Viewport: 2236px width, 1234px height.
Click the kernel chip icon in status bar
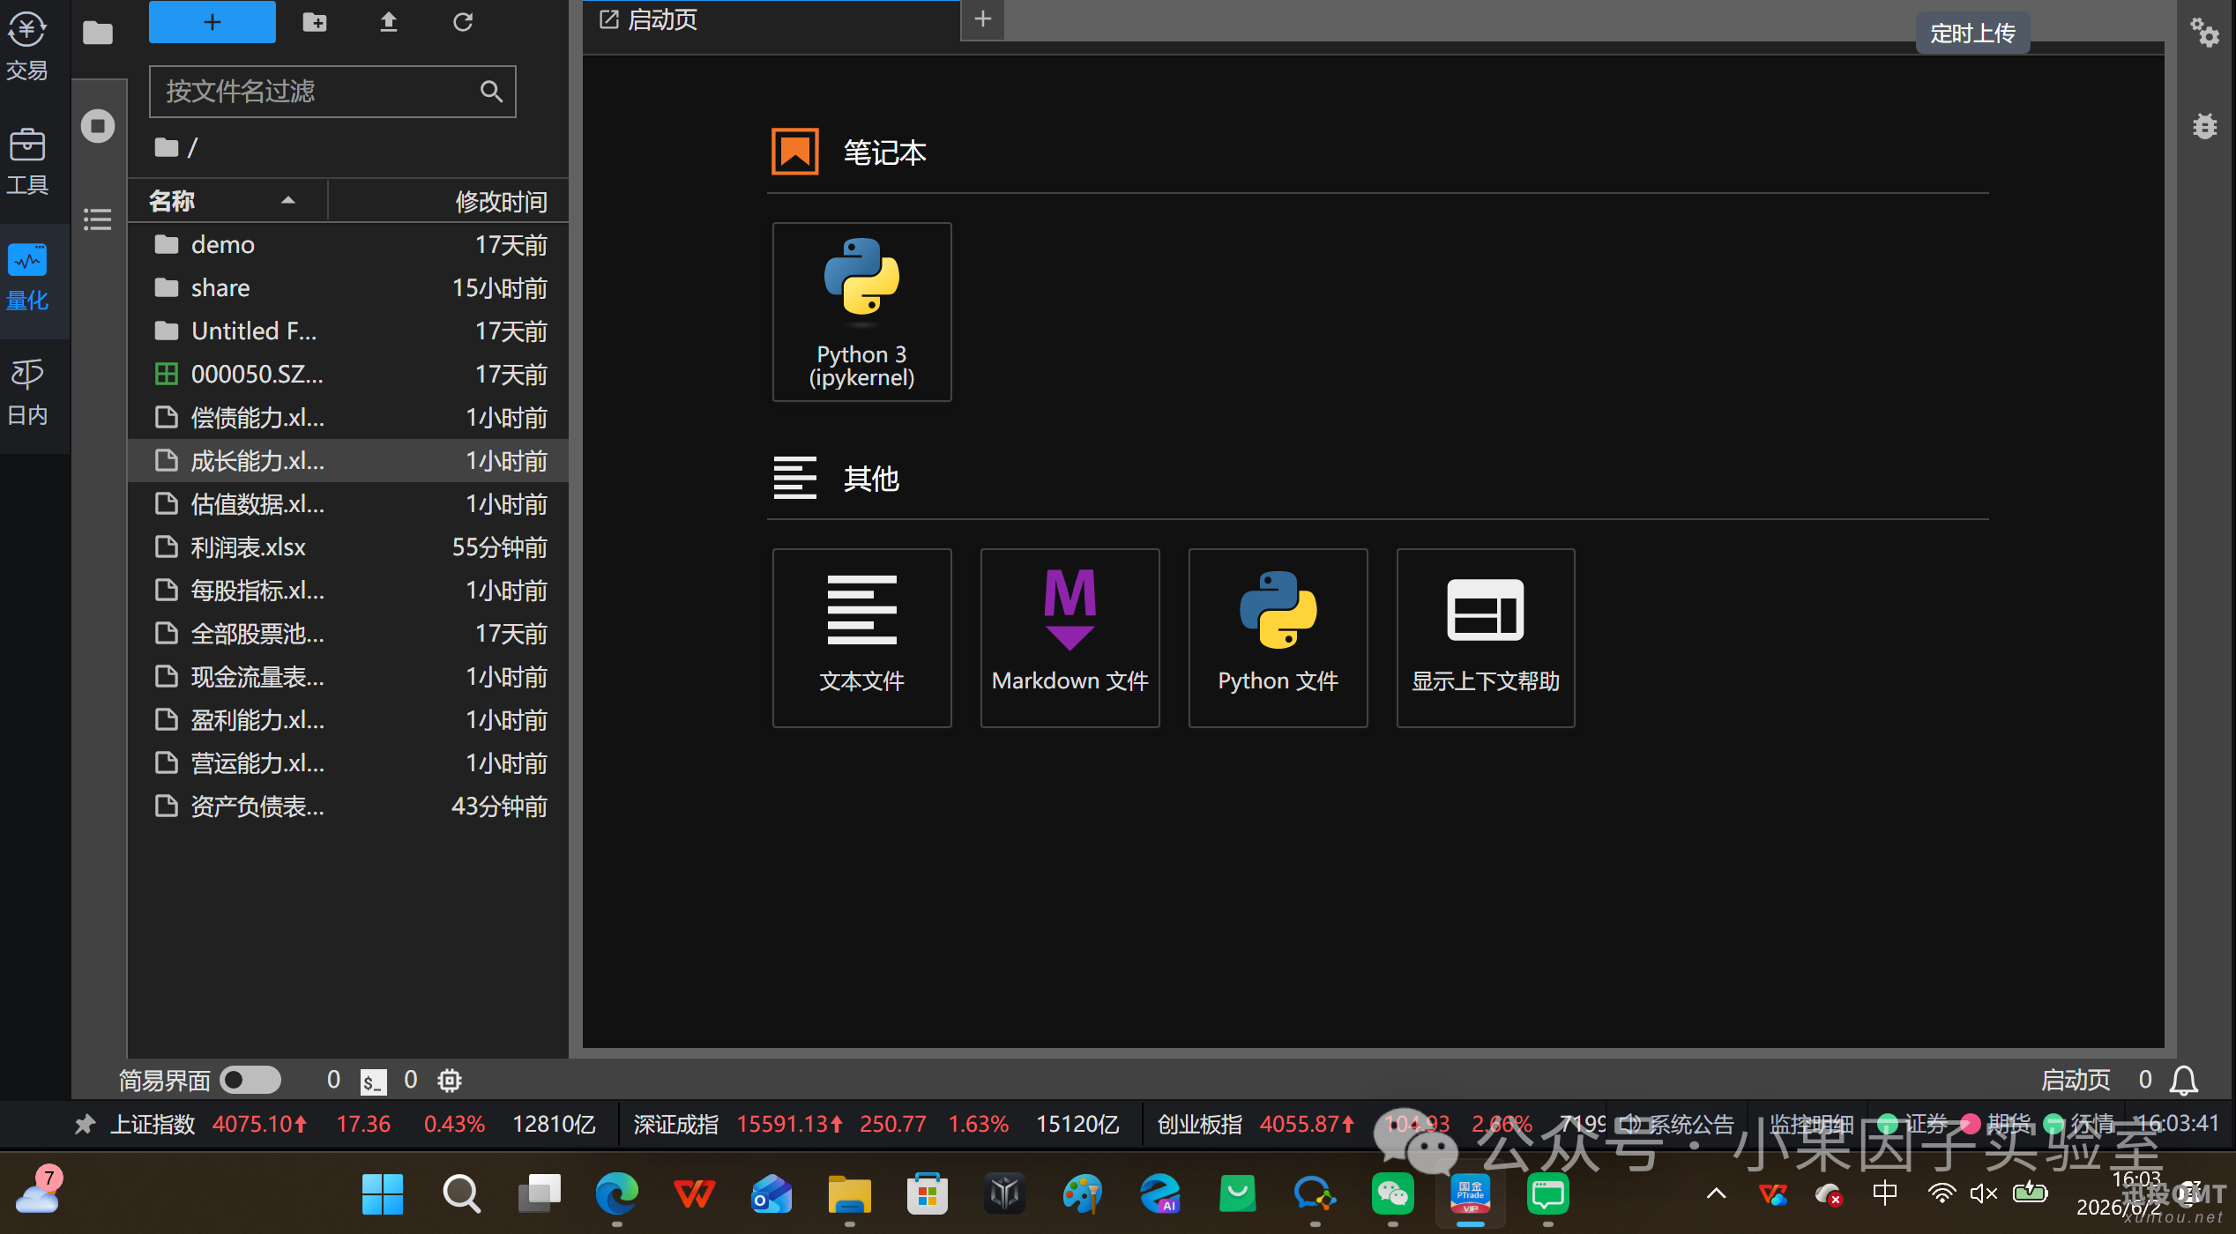450,1081
